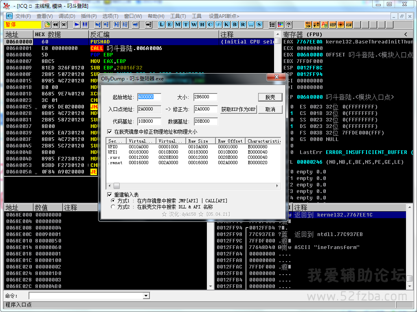417x312 pixels.
Task: Click the Debugging options list icon
Action: click(272, 25)
